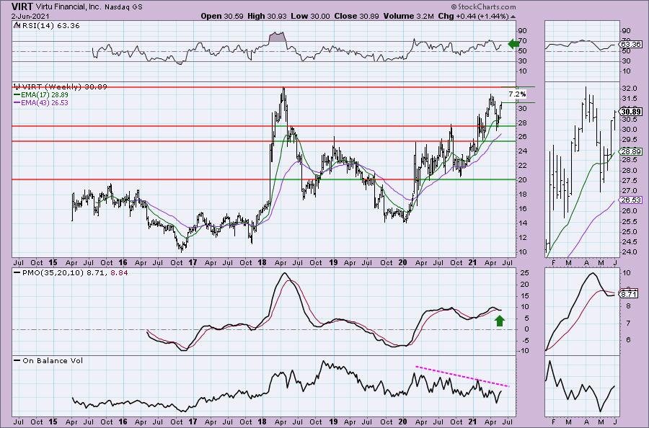Viewport: 649px width, 428px height.
Task: Click the RSI line icon beside RSI(14)
Action: (x=17, y=25)
